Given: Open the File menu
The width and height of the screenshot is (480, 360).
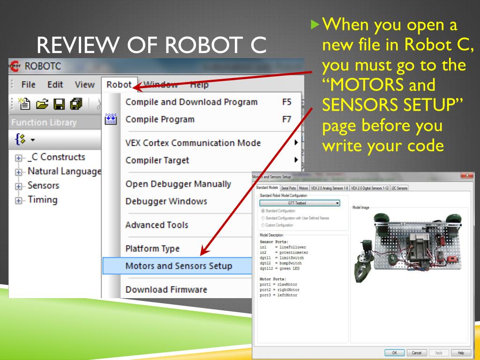Looking at the screenshot, I should [x=28, y=84].
